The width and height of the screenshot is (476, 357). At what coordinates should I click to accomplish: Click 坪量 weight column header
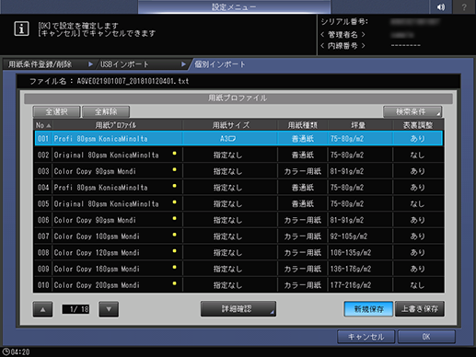[358, 125]
